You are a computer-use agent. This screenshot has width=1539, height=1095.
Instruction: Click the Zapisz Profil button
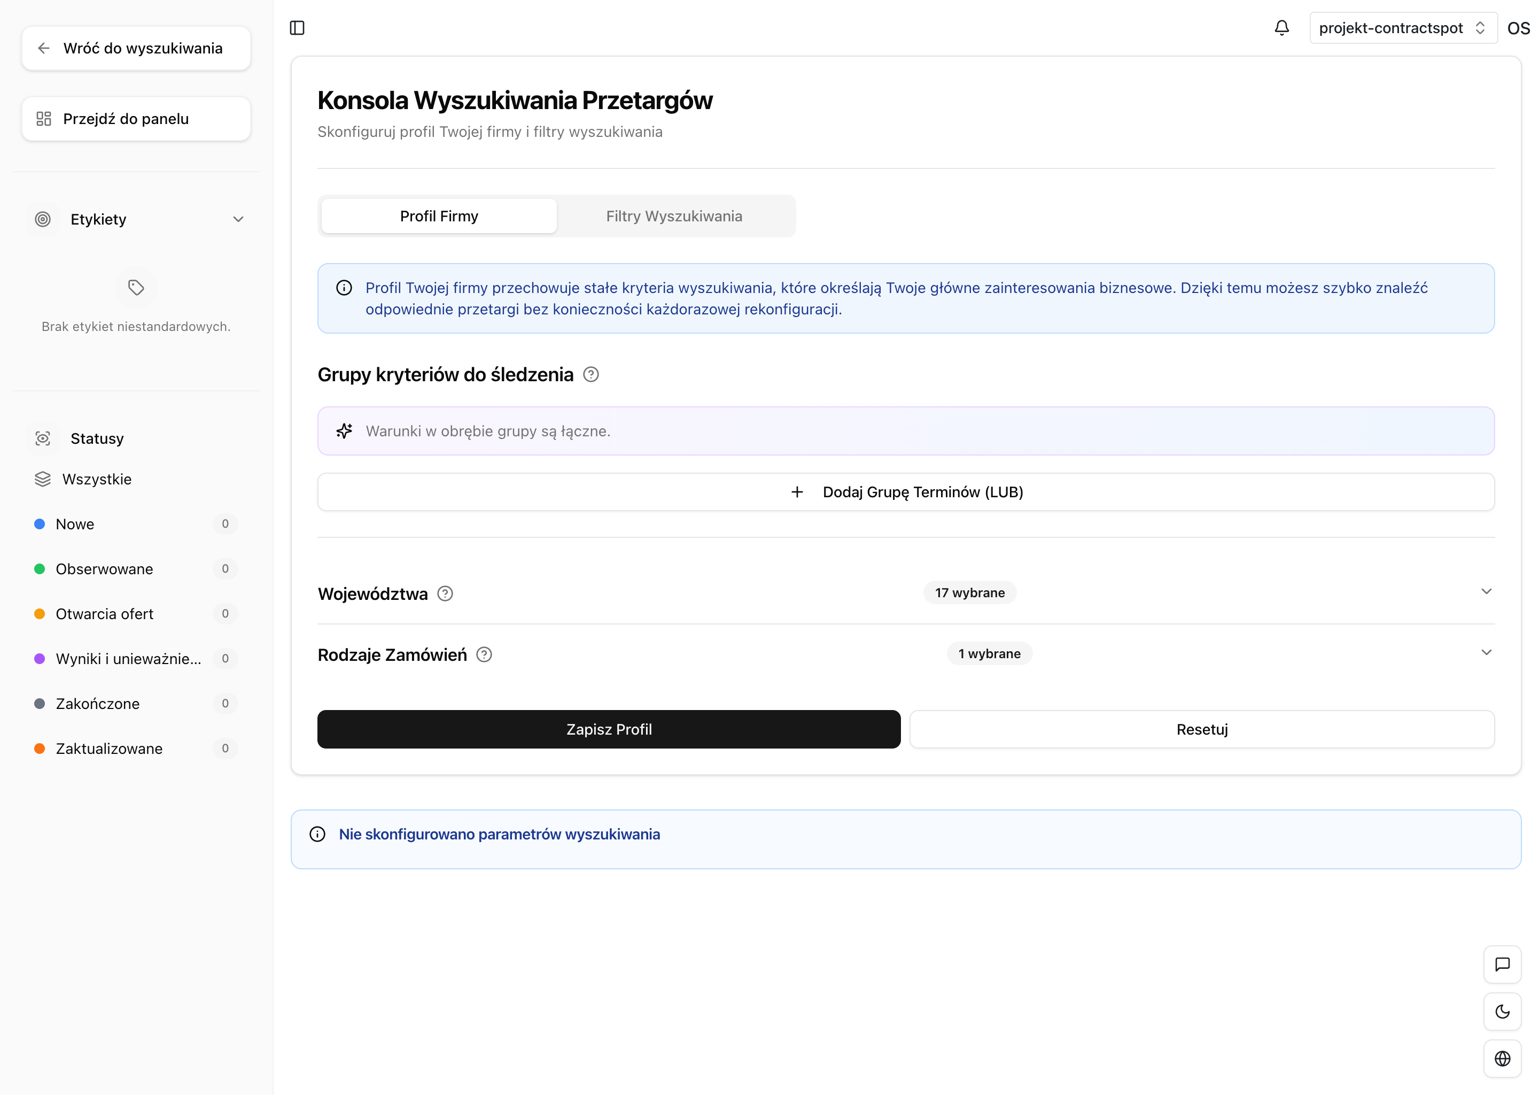click(x=609, y=729)
